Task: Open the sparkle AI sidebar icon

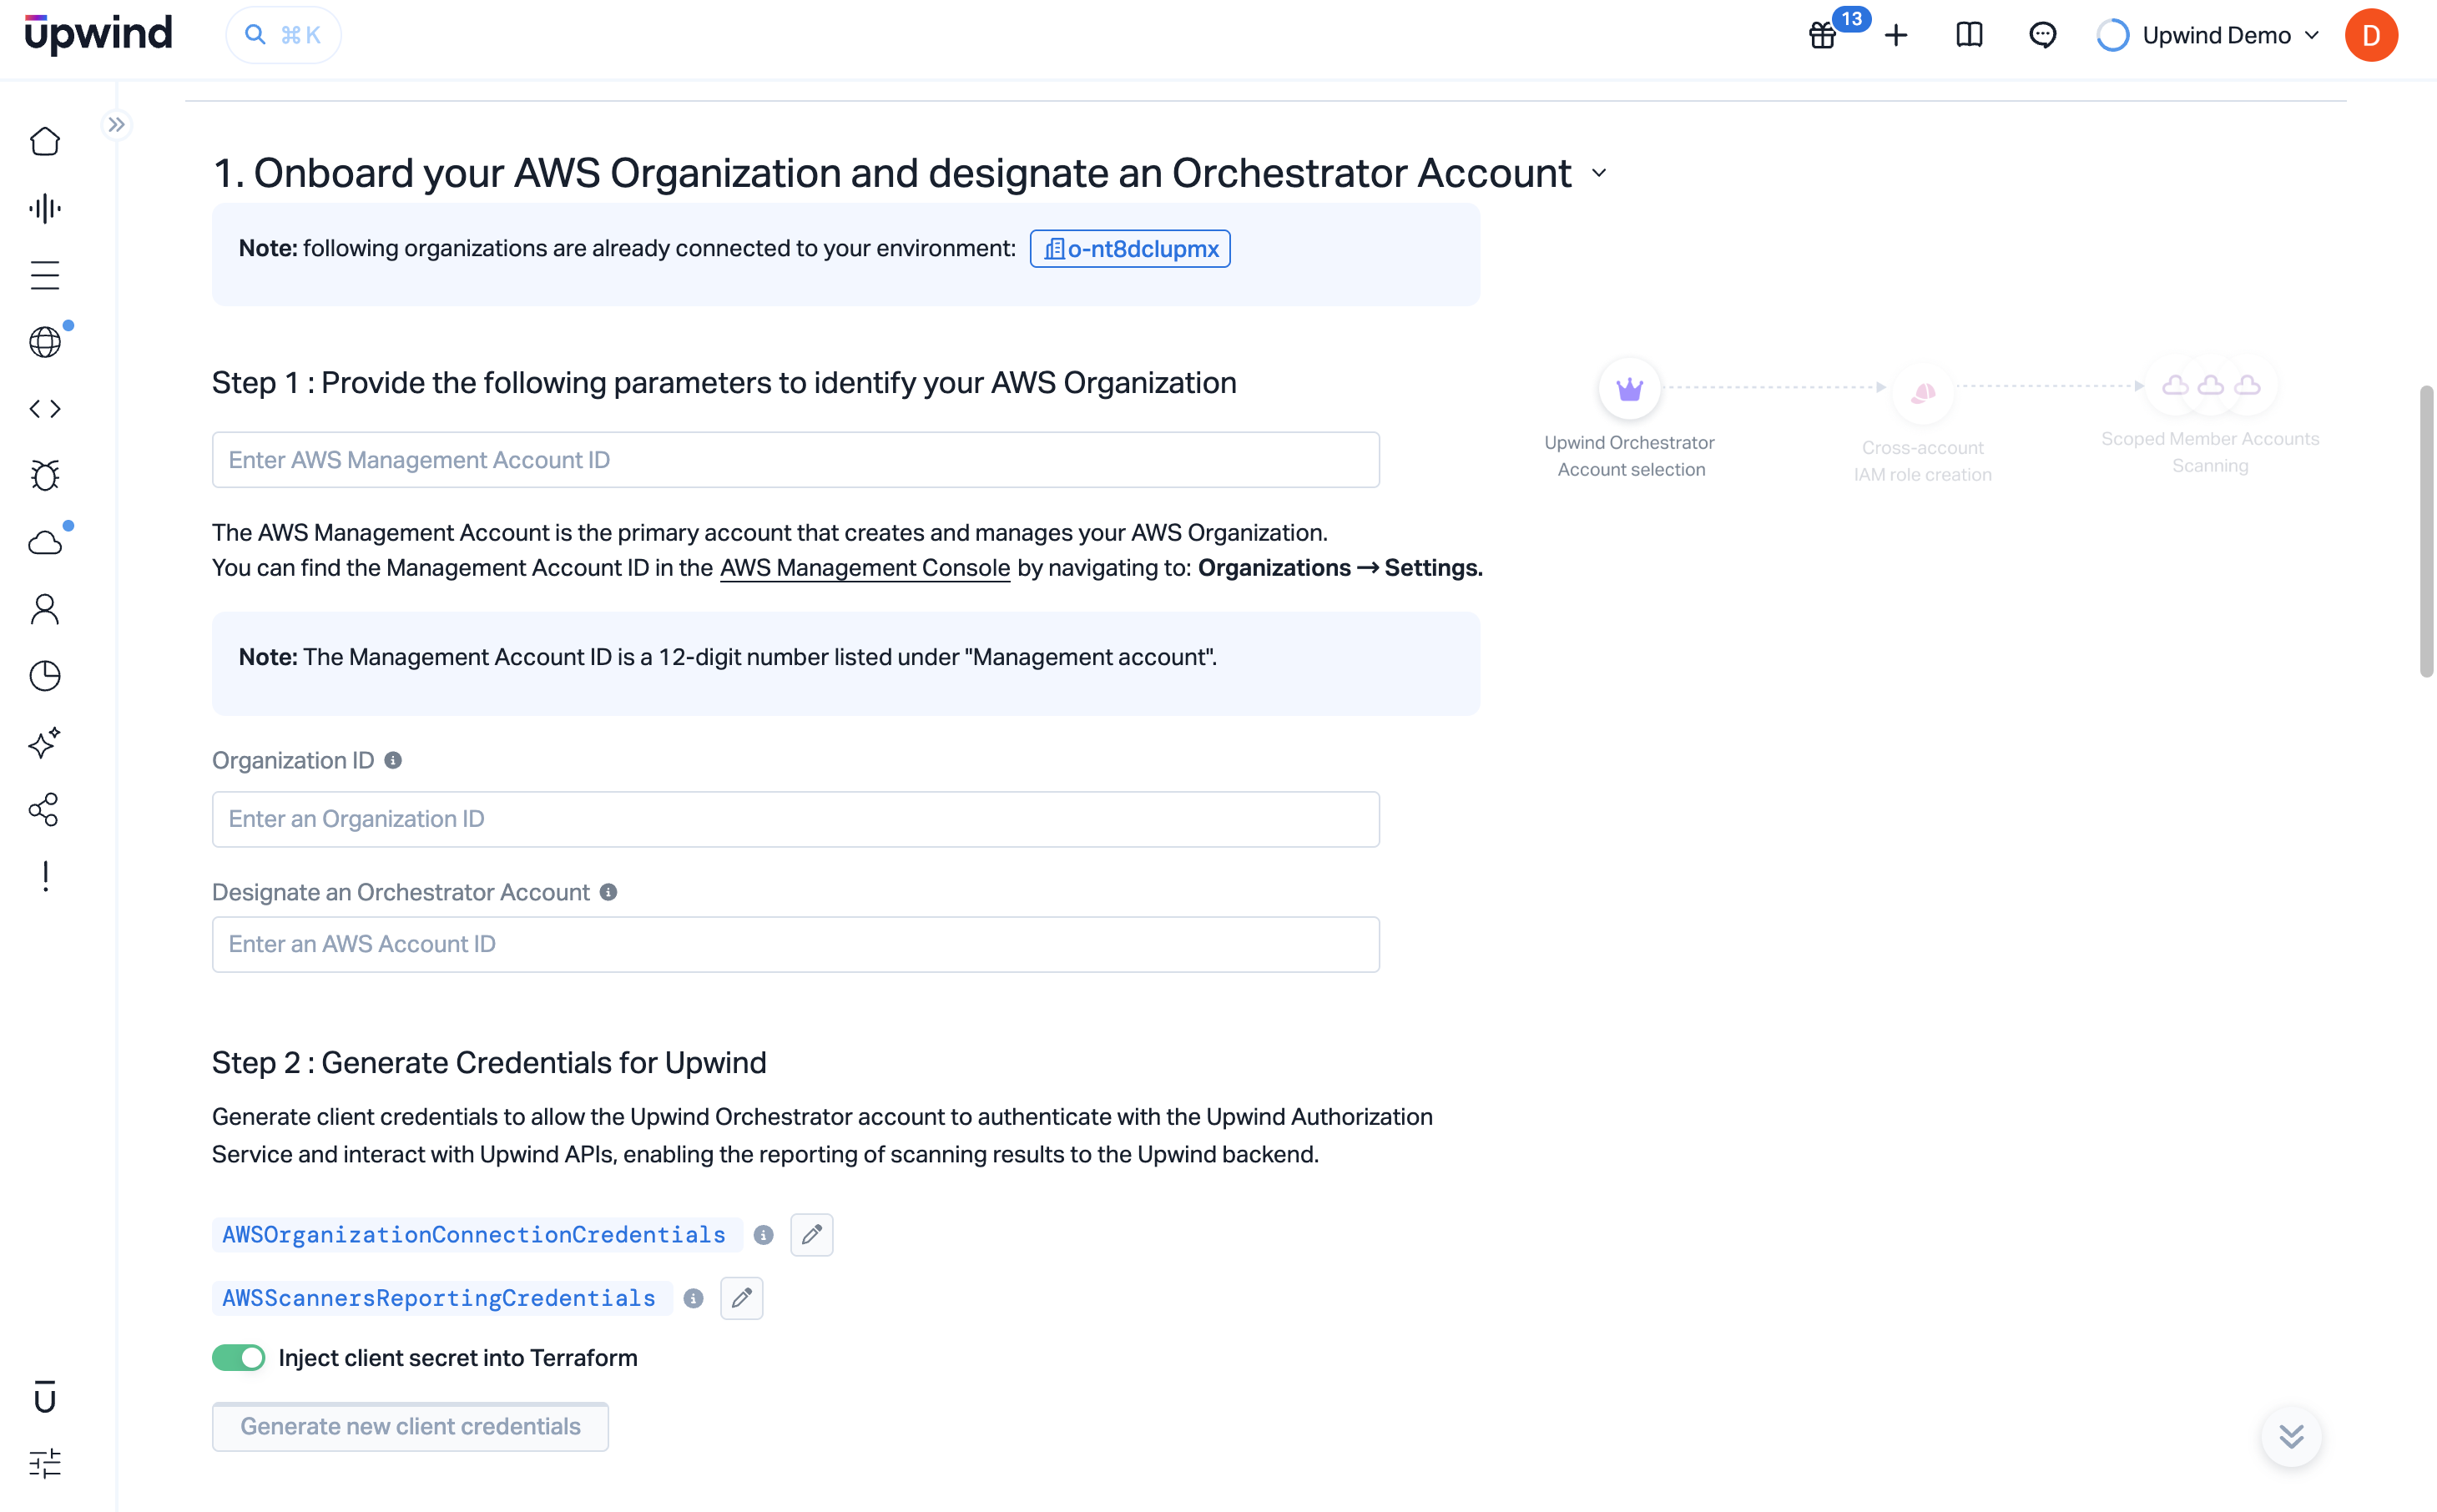Action: point(45,743)
